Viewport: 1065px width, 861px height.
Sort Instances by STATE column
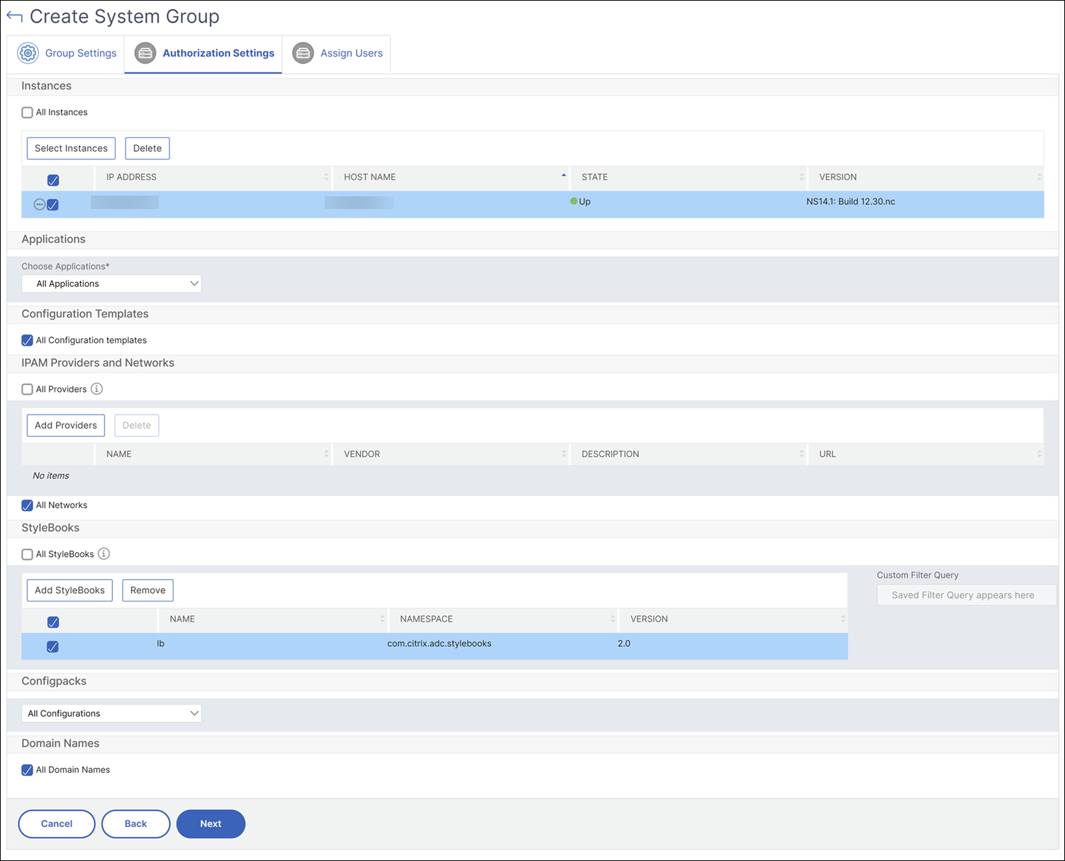[x=688, y=177]
